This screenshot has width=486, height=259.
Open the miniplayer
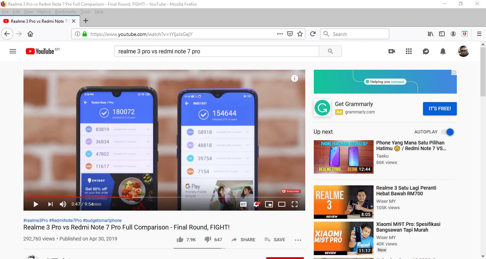(269, 204)
